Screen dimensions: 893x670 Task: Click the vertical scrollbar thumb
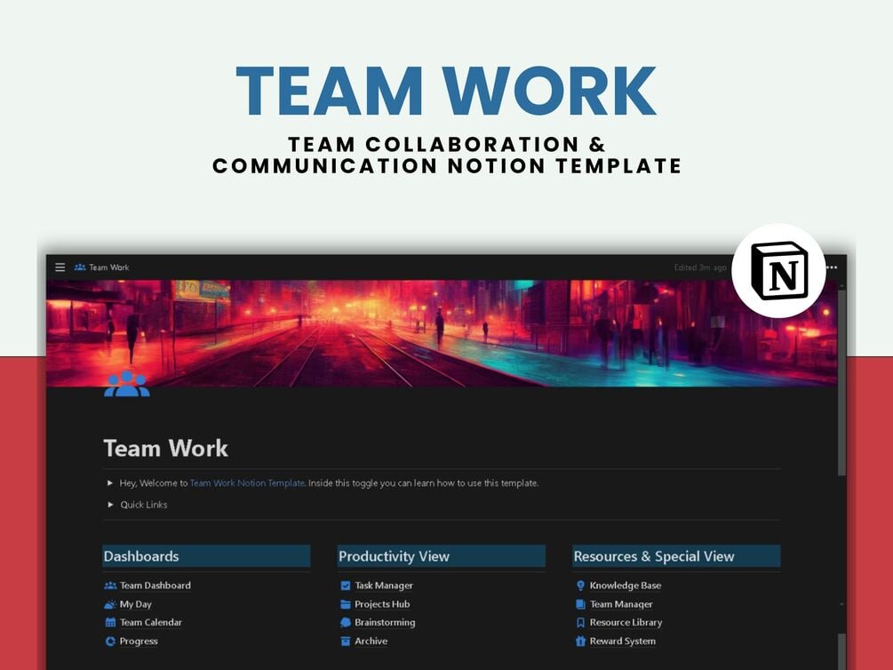tap(841, 382)
